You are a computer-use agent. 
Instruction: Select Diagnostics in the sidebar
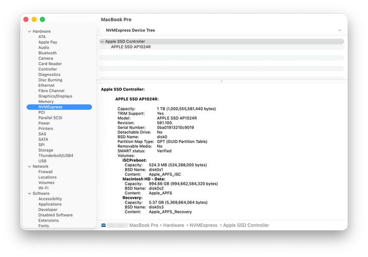coord(49,75)
